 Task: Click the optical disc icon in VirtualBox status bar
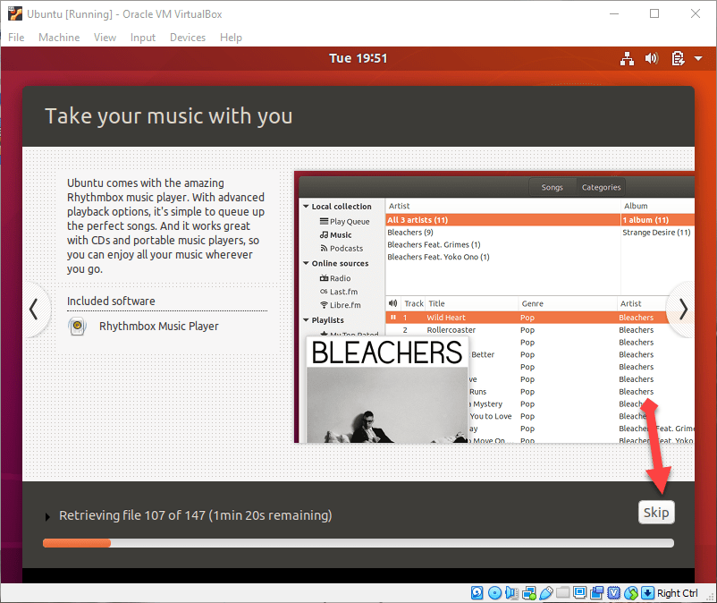[x=494, y=593]
